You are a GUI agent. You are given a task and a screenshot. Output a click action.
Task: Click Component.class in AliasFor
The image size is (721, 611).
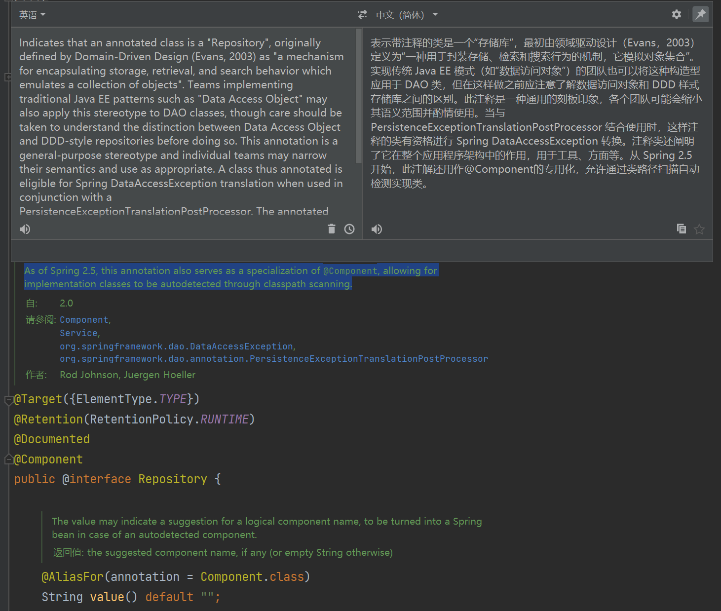[252, 577]
